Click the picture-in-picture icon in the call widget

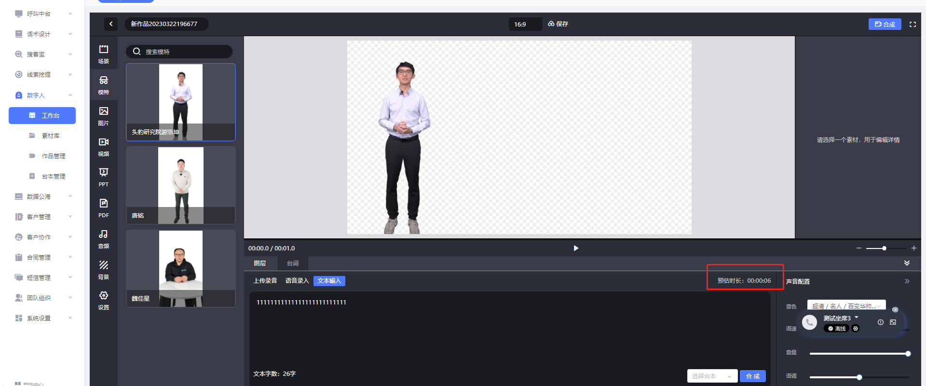click(893, 322)
